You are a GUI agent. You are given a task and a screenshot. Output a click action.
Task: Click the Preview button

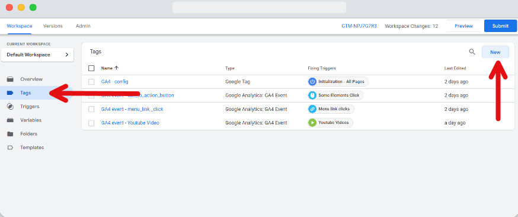[x=463, y=25]
